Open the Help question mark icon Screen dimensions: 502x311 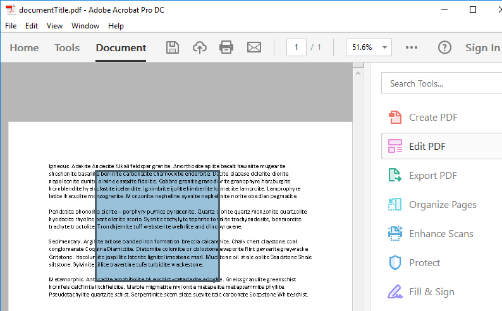tap(445, 47)
